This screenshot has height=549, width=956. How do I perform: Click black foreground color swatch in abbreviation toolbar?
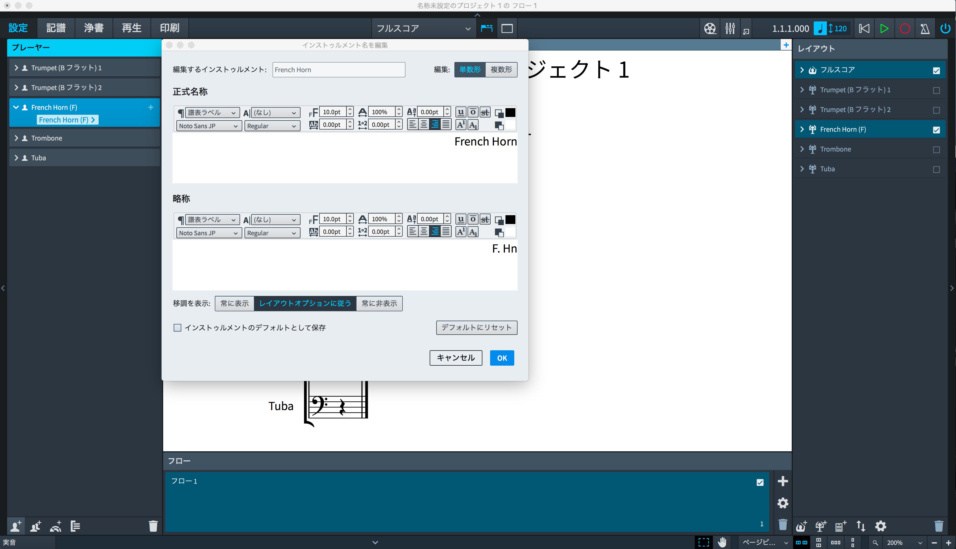(x=510, y=219)
